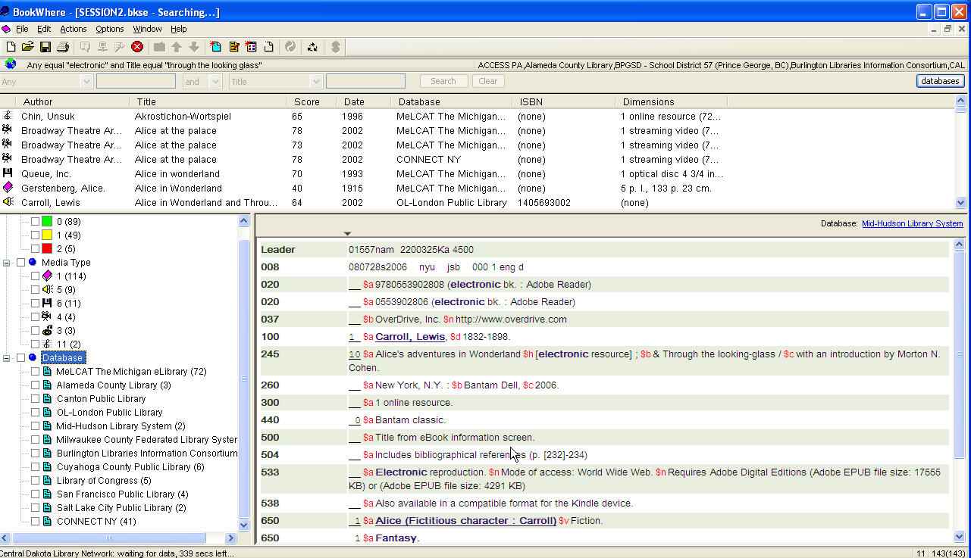
Task: Click the red color swatch for 2 (5)
Action: (47, 248)
